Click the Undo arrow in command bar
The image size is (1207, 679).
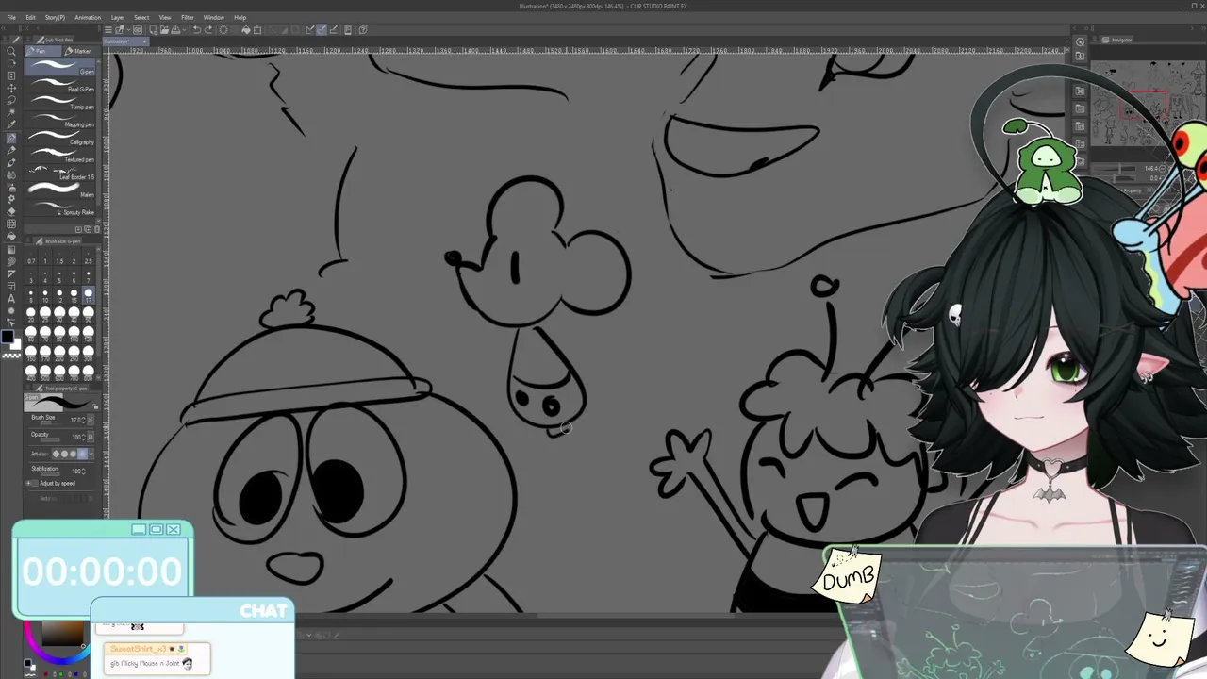pos(195,29)
